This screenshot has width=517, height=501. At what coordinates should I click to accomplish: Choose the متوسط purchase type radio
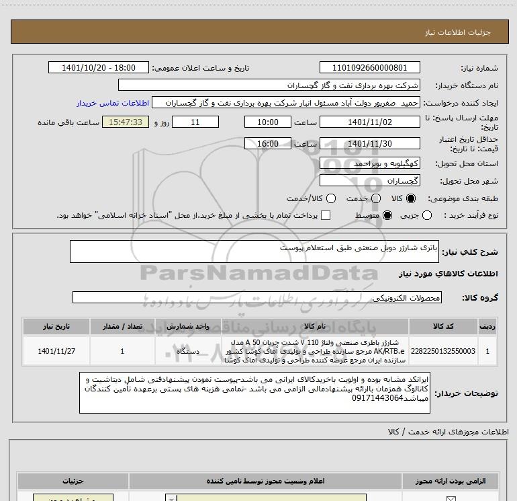point(387,215)
